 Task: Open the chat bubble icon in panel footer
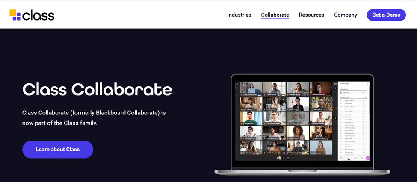pyautogui.click(x=341, y=158)
